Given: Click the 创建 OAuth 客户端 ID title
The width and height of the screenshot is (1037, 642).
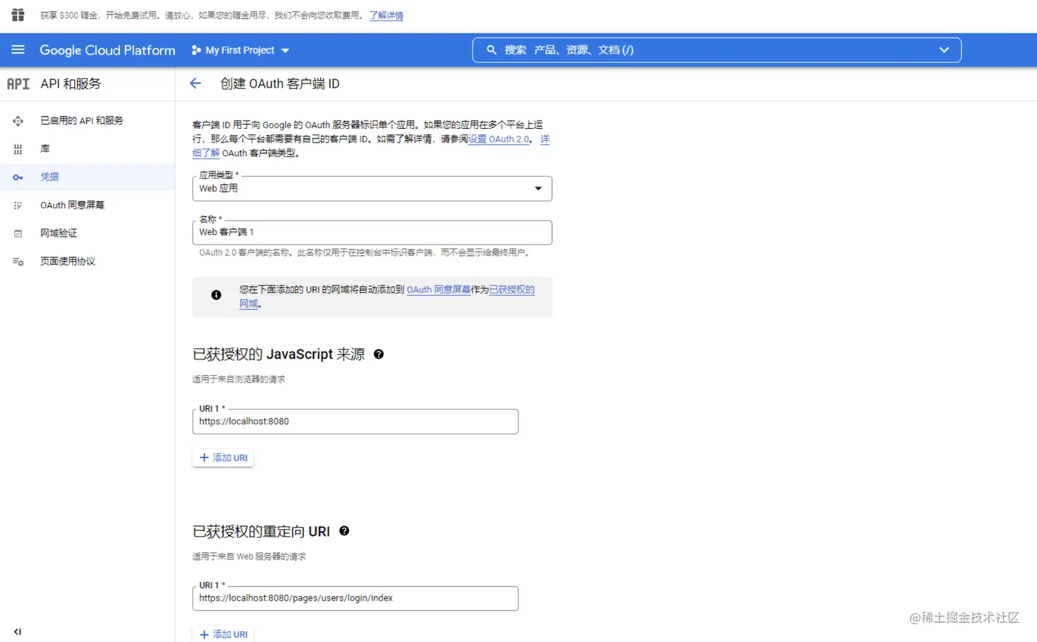Looking at the screenshot, I should tap(280, 84).
